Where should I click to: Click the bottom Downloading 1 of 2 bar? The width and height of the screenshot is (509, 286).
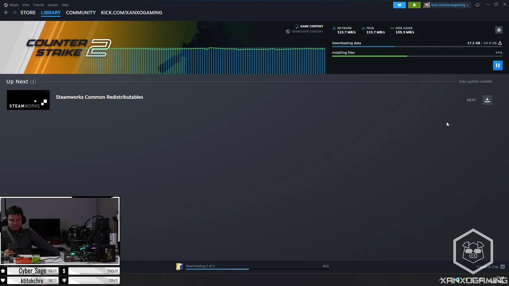click(x=257, y=269)
